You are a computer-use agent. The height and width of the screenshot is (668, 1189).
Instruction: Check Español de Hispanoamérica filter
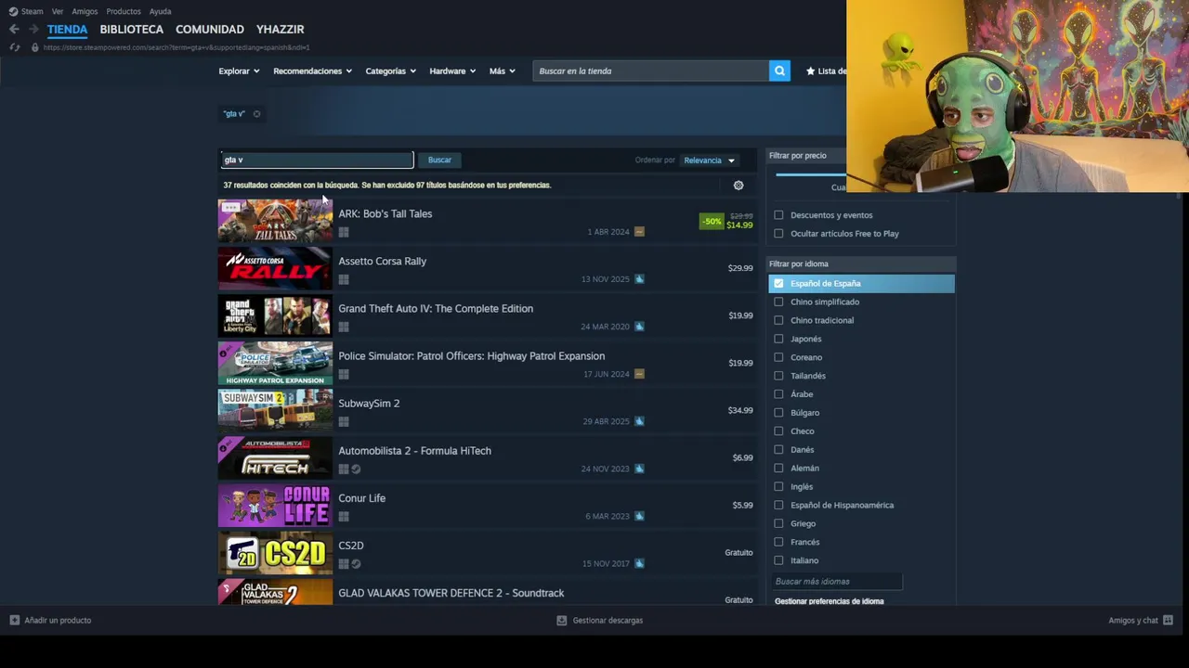[x=778, y=505]
